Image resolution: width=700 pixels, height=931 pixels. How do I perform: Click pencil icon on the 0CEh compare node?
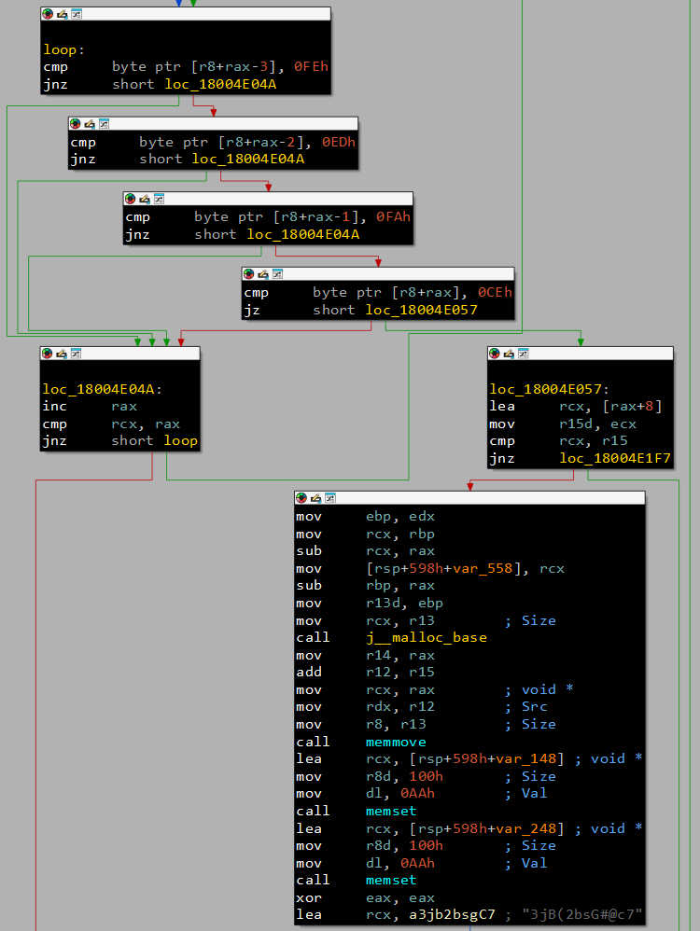(x=262, y=273)
